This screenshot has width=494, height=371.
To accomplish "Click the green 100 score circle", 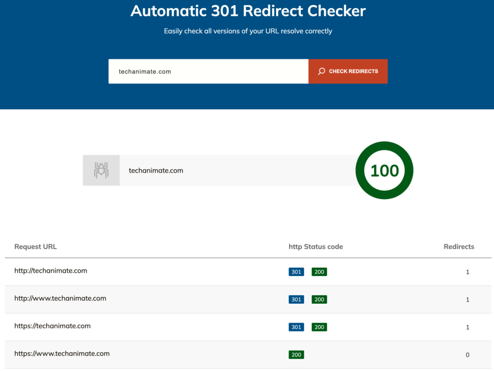I will (384, 170).
